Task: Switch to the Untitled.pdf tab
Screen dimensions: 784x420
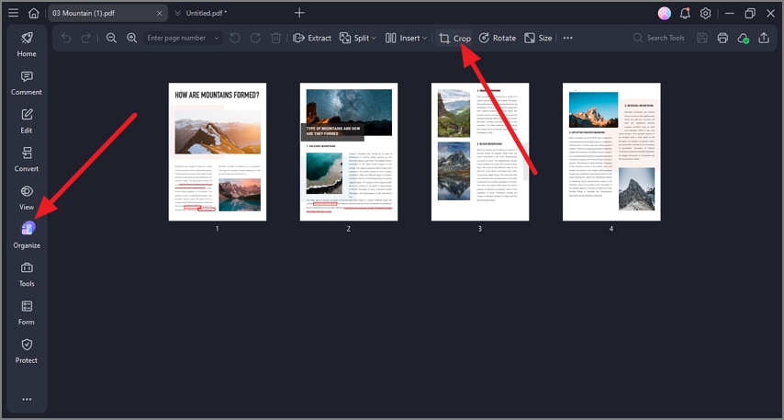Action: point(207,14)
